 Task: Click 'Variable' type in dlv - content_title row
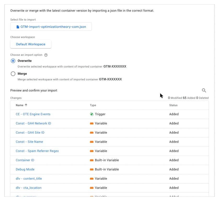(x=101, y=178)
